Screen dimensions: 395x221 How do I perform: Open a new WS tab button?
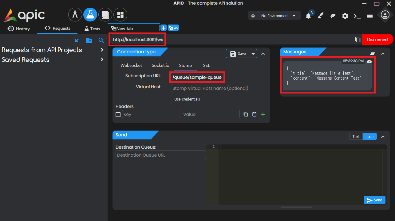pos(173,28)
